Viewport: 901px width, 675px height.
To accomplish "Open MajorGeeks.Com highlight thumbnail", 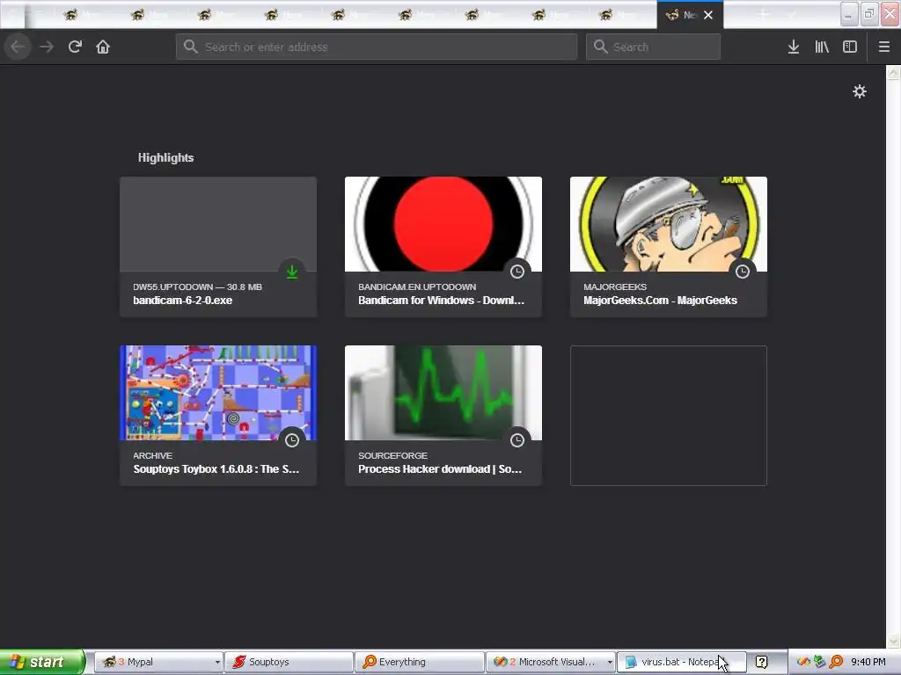I will click(x=669, y=224).
